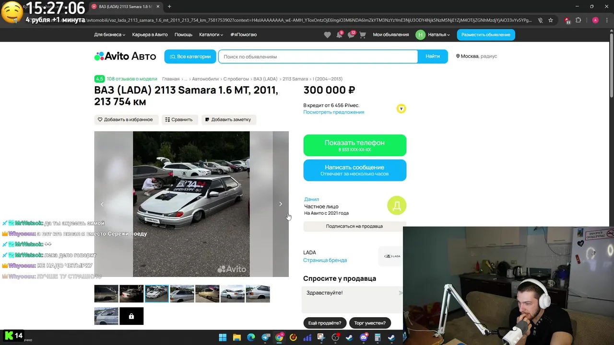This screenshot has width=614, height=345.
Task: Click Написать сообщение button
Action: click(x=354, y=170)
